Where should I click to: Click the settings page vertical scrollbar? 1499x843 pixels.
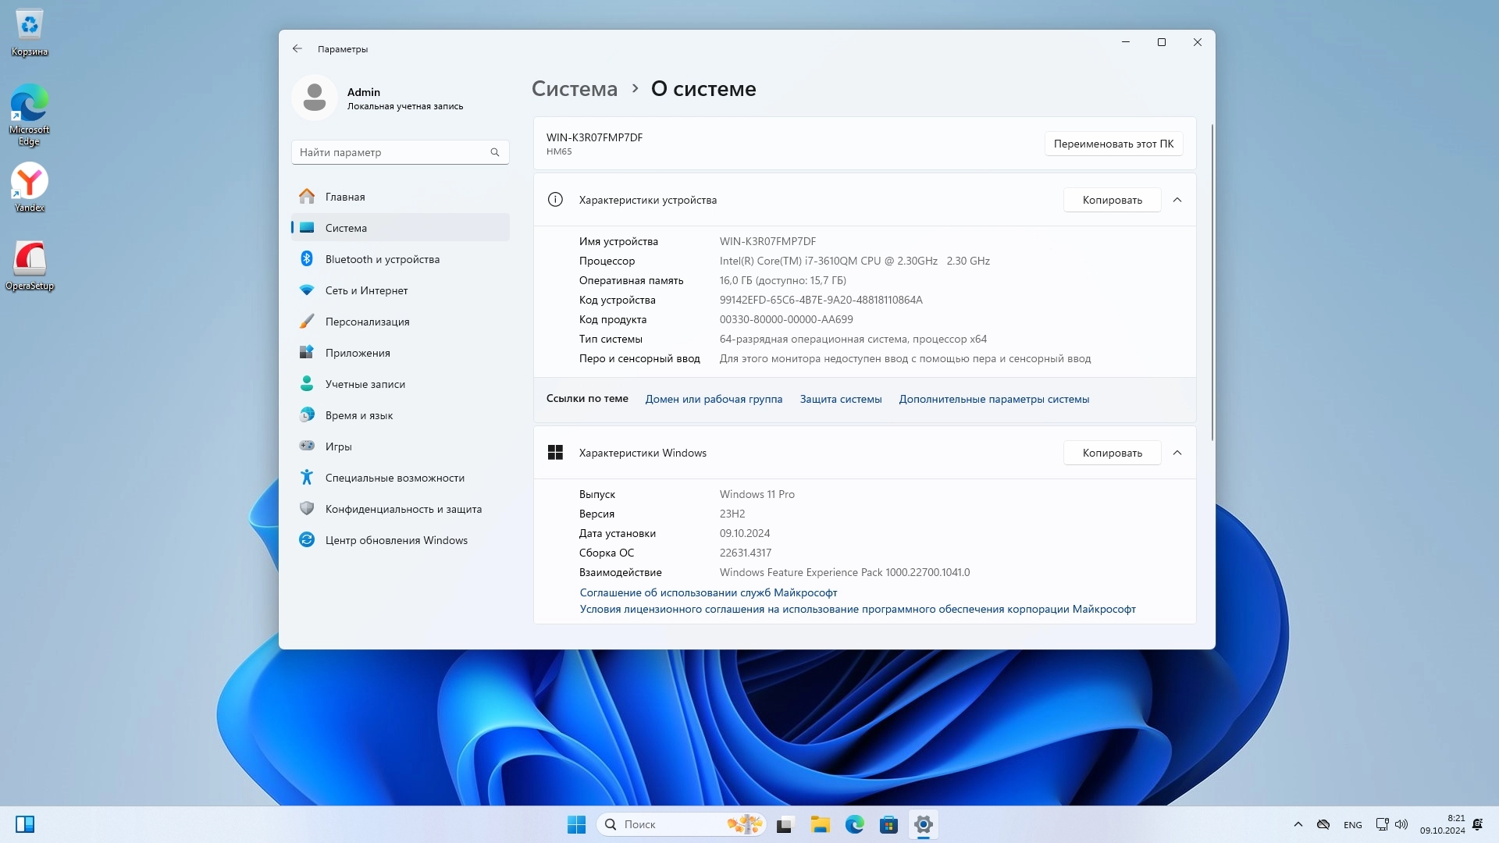(1212, 281)
